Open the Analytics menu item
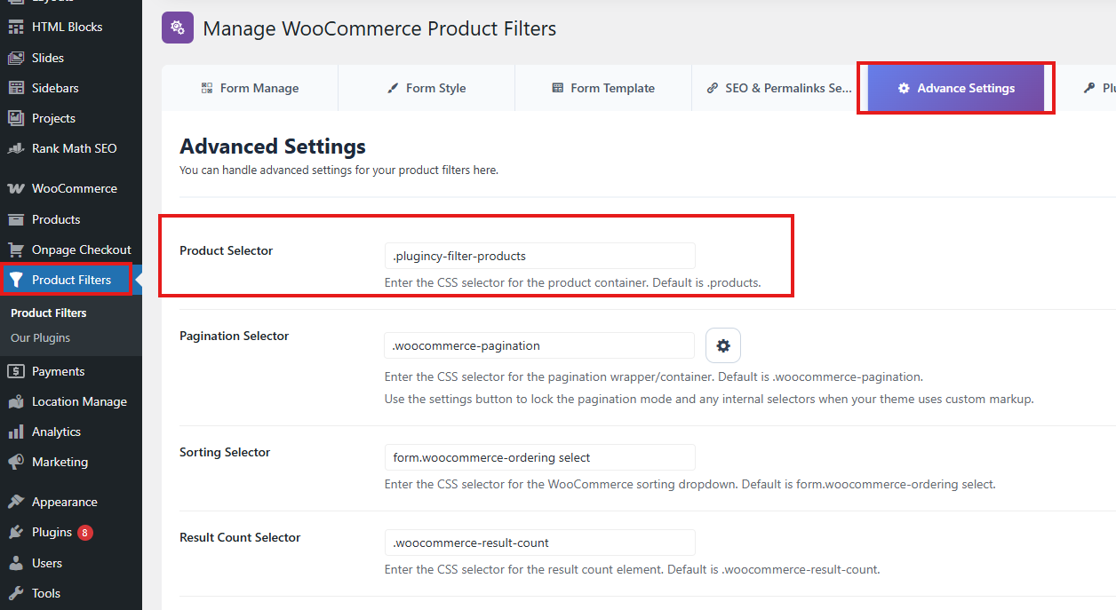The image size is (1116, 610). pos(71,432)
